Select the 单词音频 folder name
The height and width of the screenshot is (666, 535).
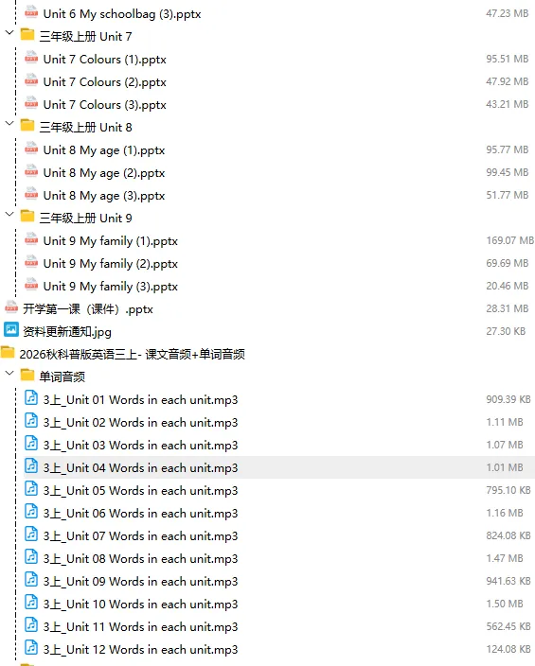[x=62, y=377]
